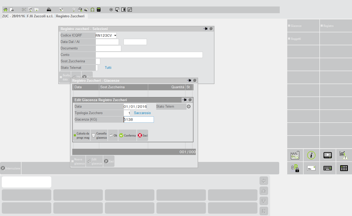Click the factory with arrows icon
Image resolution: width=352 pixels, height=216 pixels.
coord(295,155)
